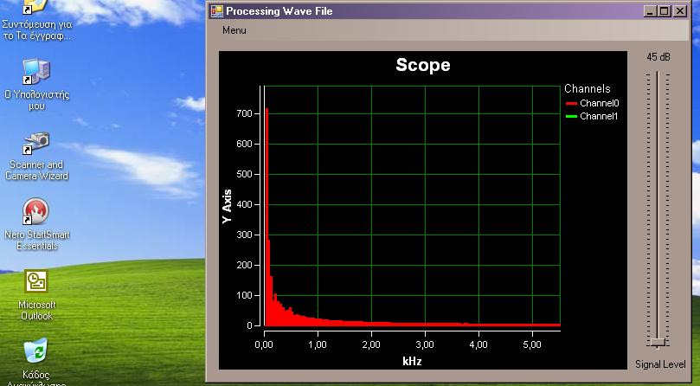Click the Signal Level slider thumb
The image size is (700, 386).
pyautogui.click(x=658, y=342)
